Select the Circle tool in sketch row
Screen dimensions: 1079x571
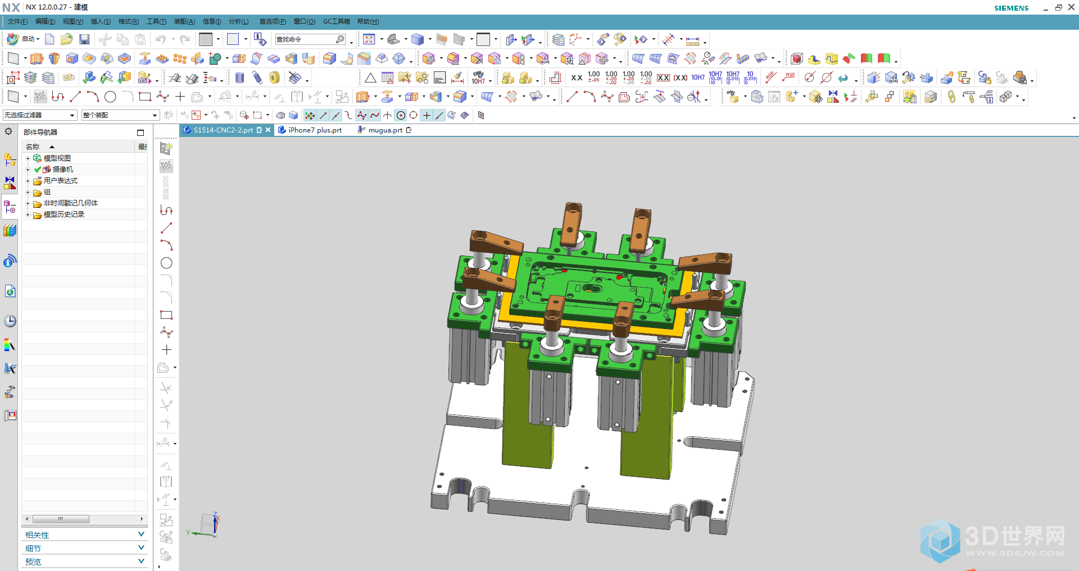[111, 97]
